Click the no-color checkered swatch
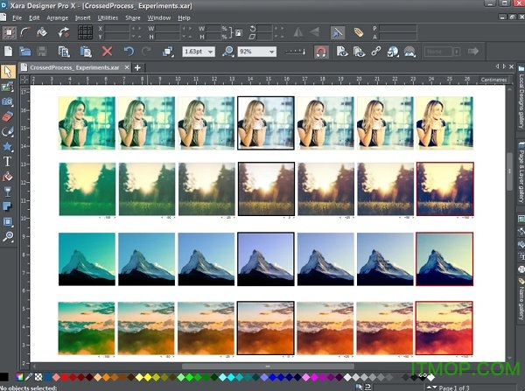Image resolution: width=525 pixels, height=391 pixels. coord(38,377)
